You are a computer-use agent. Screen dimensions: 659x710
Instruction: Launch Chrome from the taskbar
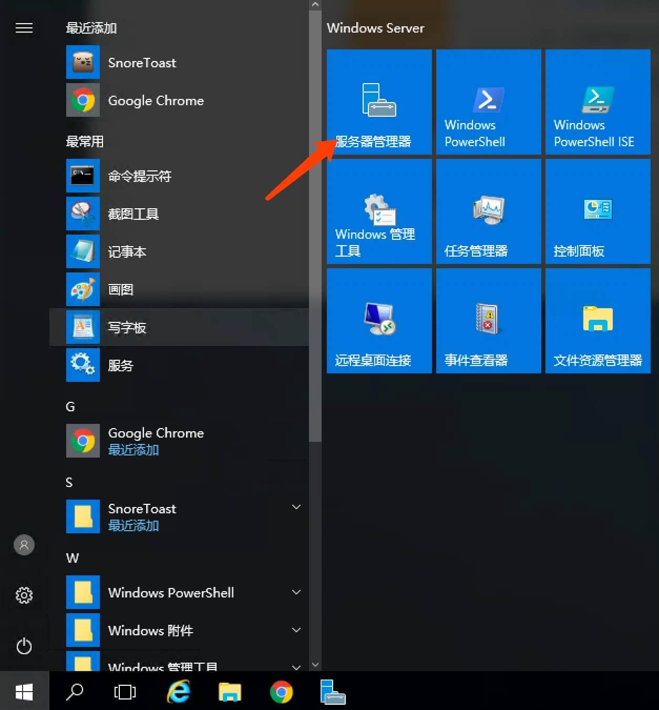pyautogui.click(x=281, y=692)
